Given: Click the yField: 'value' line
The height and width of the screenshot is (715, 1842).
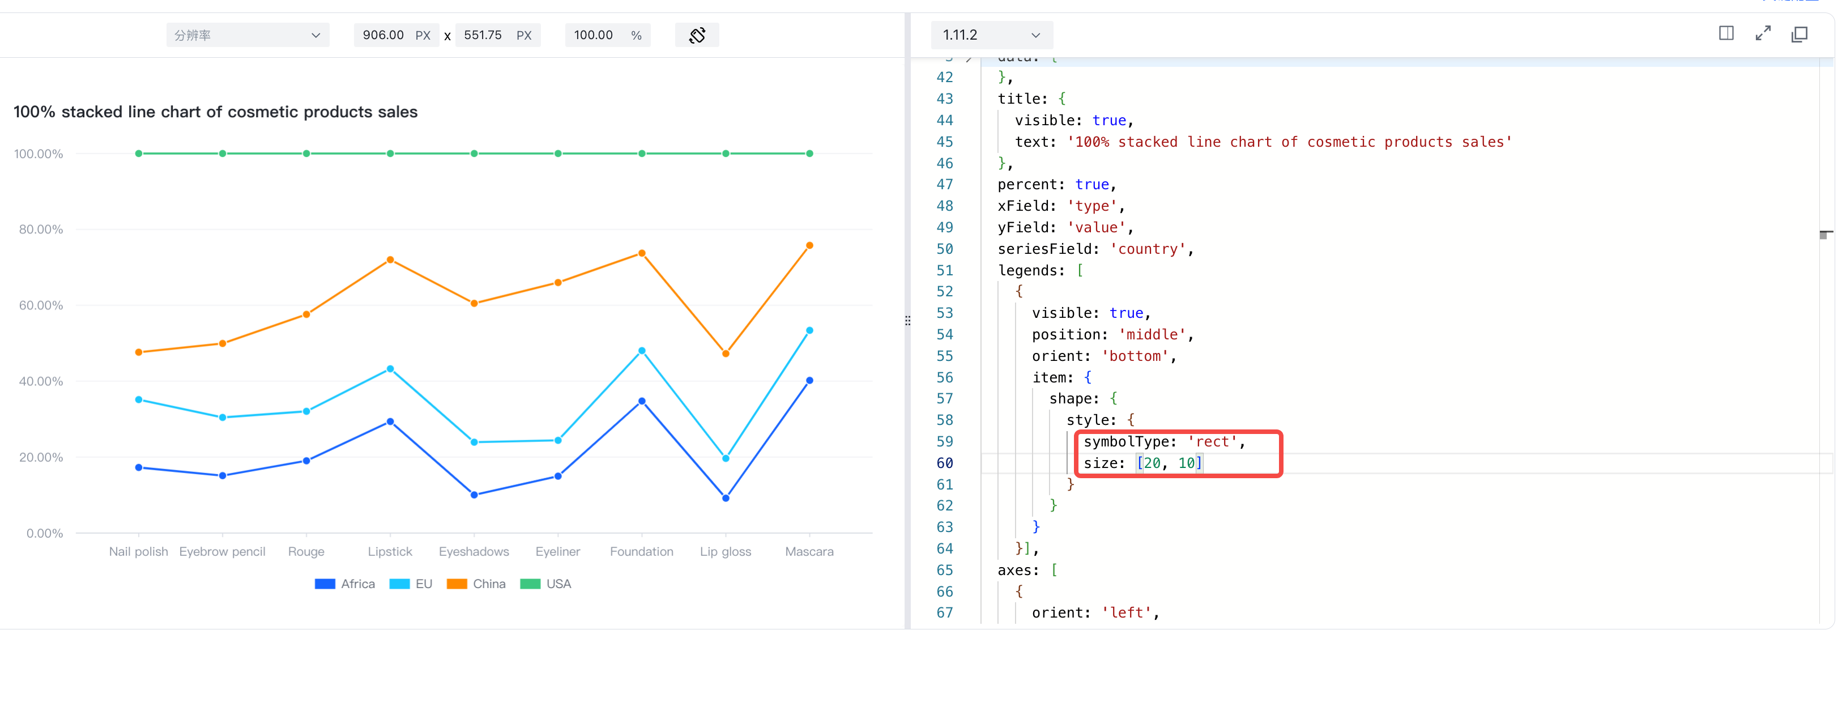Looking at the screenshot, I should point(1065,227).
